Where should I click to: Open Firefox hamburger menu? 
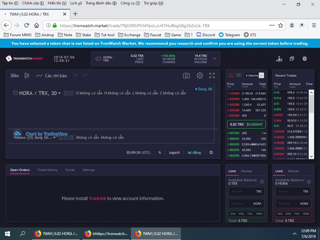point(314,25)
